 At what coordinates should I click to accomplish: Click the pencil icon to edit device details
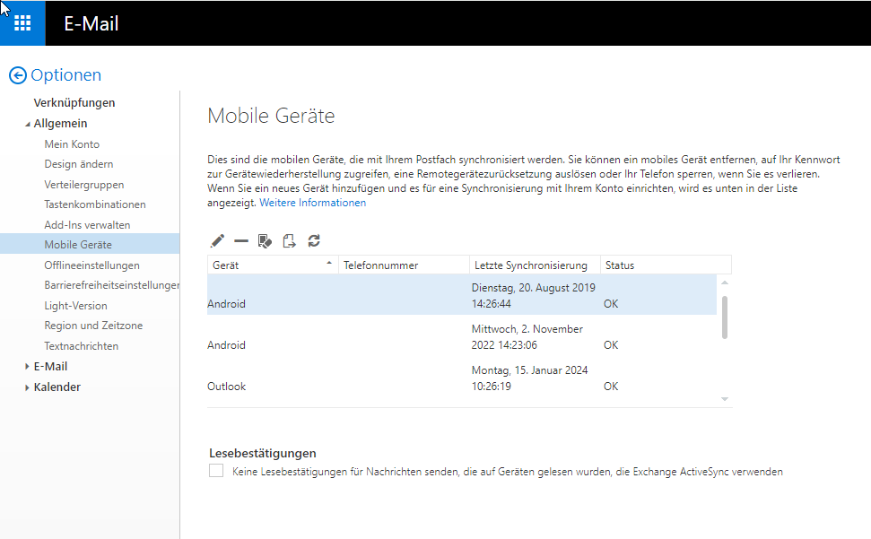217,241
